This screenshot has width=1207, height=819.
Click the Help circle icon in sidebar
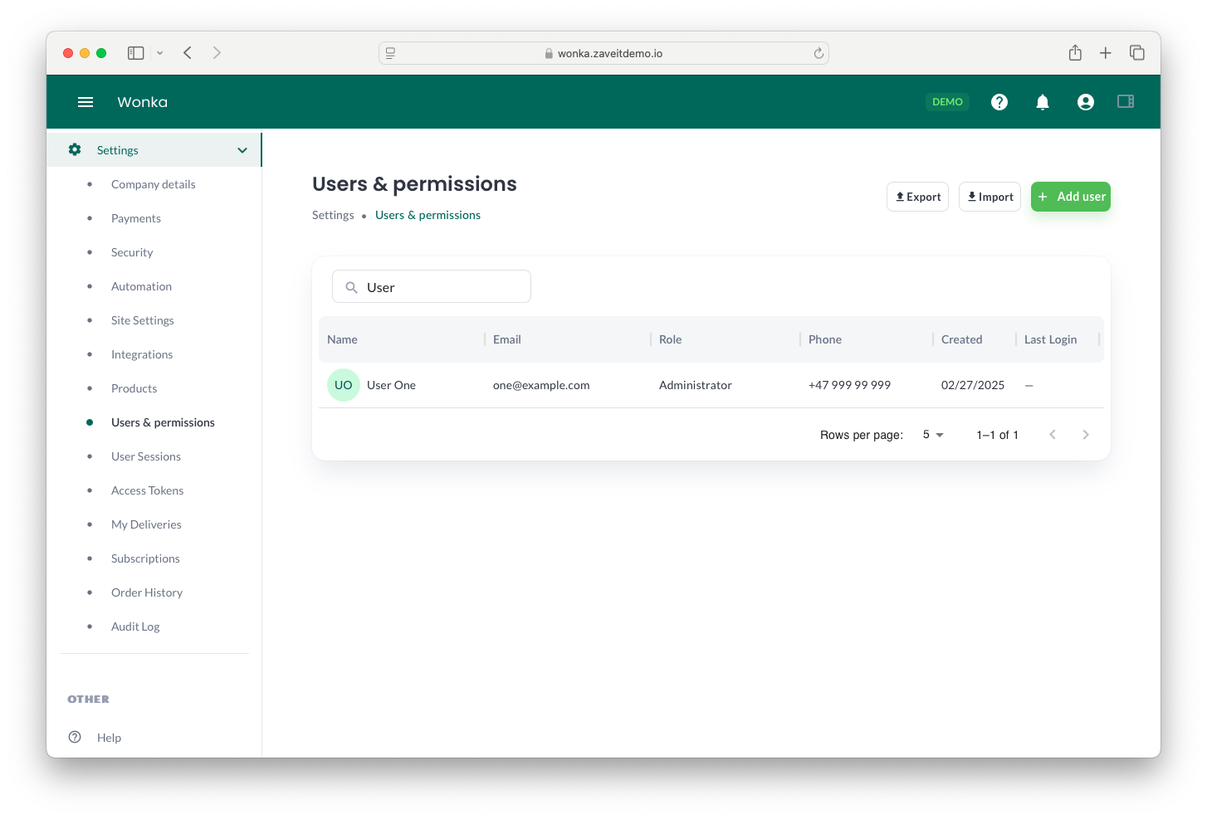point(75,737)
